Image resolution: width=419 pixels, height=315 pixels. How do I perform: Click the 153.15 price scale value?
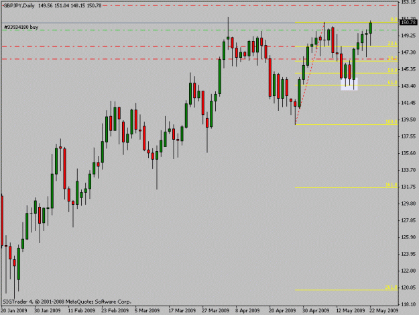408,2
